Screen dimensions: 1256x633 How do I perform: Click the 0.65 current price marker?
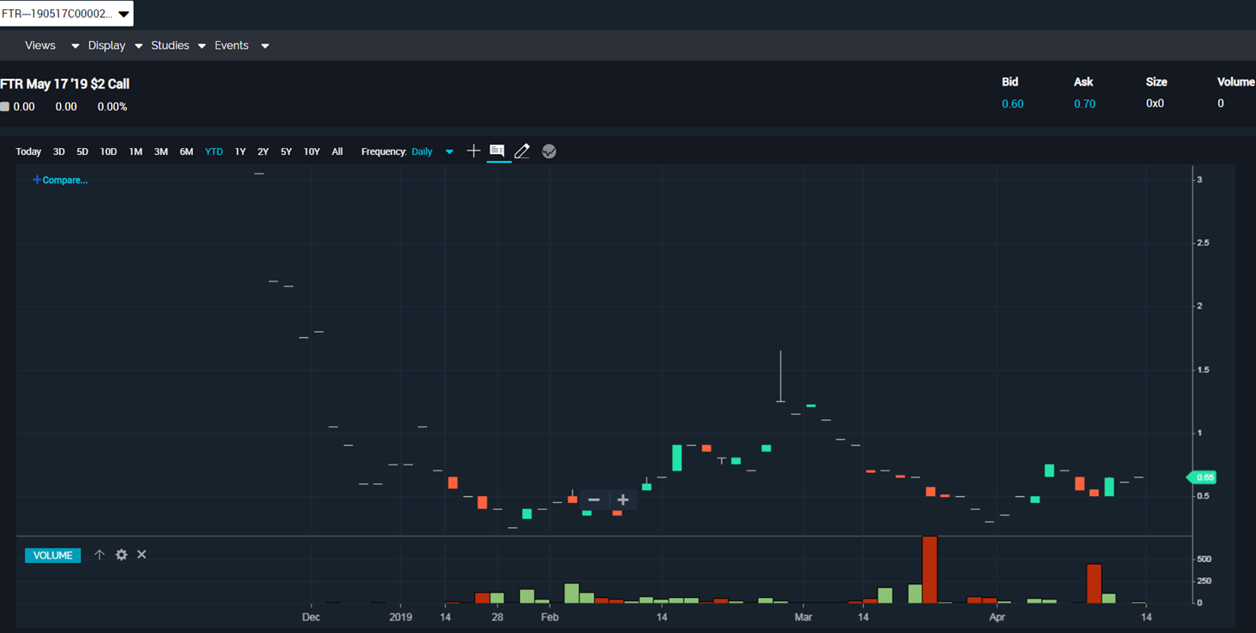pos(1203,477)
